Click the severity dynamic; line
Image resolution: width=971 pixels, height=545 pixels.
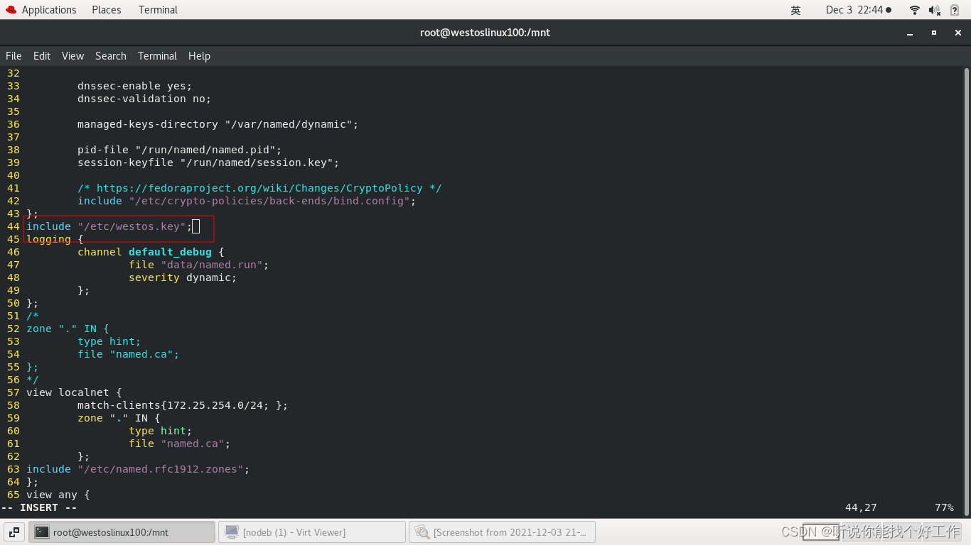(183, 277)
